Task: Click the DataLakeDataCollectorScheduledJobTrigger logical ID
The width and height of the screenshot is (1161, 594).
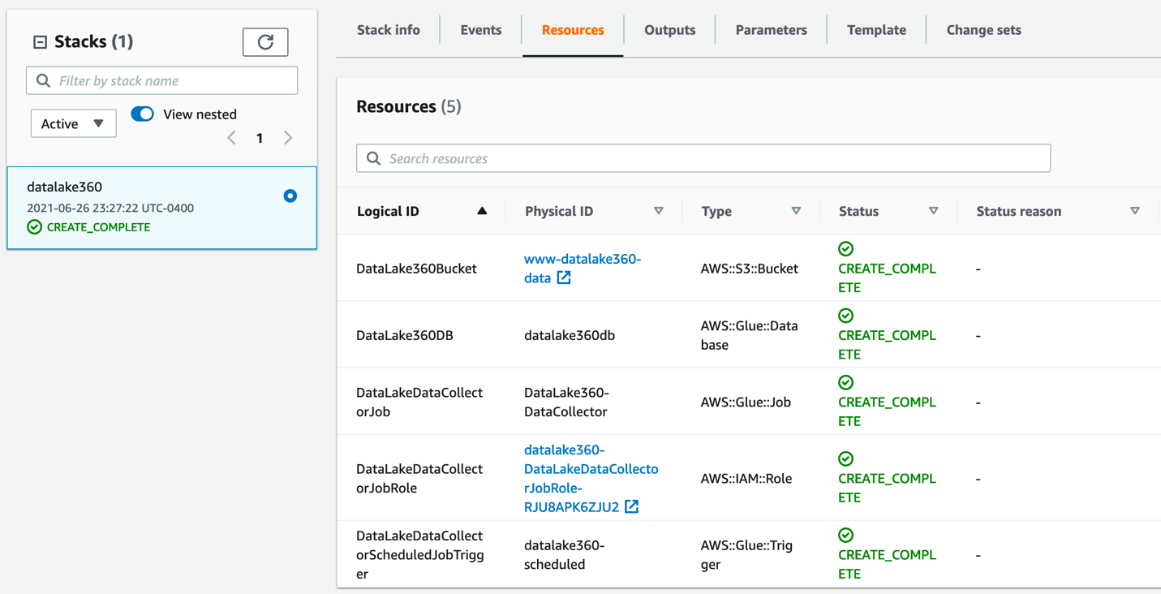Action: tap(420, 554)
